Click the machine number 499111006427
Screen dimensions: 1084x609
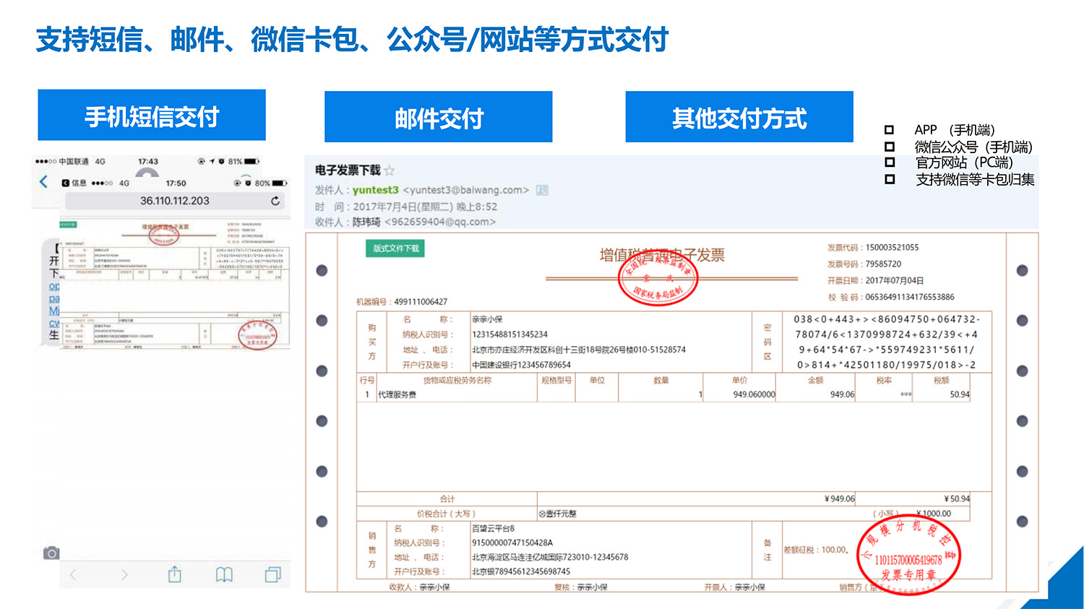pos(421,302)
